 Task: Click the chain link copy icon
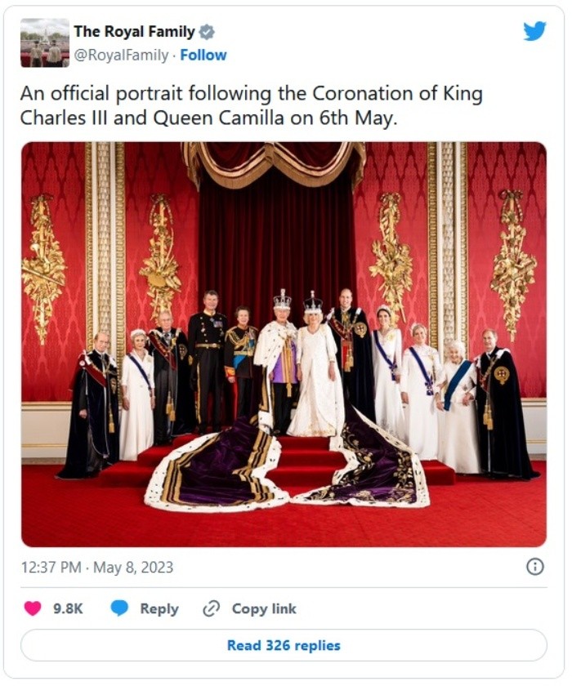click(x=212, y=608)
